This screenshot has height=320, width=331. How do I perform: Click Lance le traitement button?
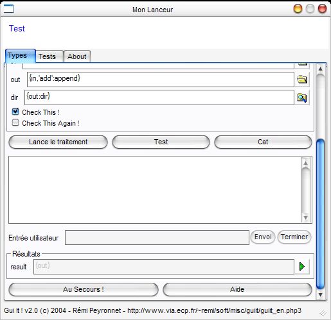(x=58, y=142)
